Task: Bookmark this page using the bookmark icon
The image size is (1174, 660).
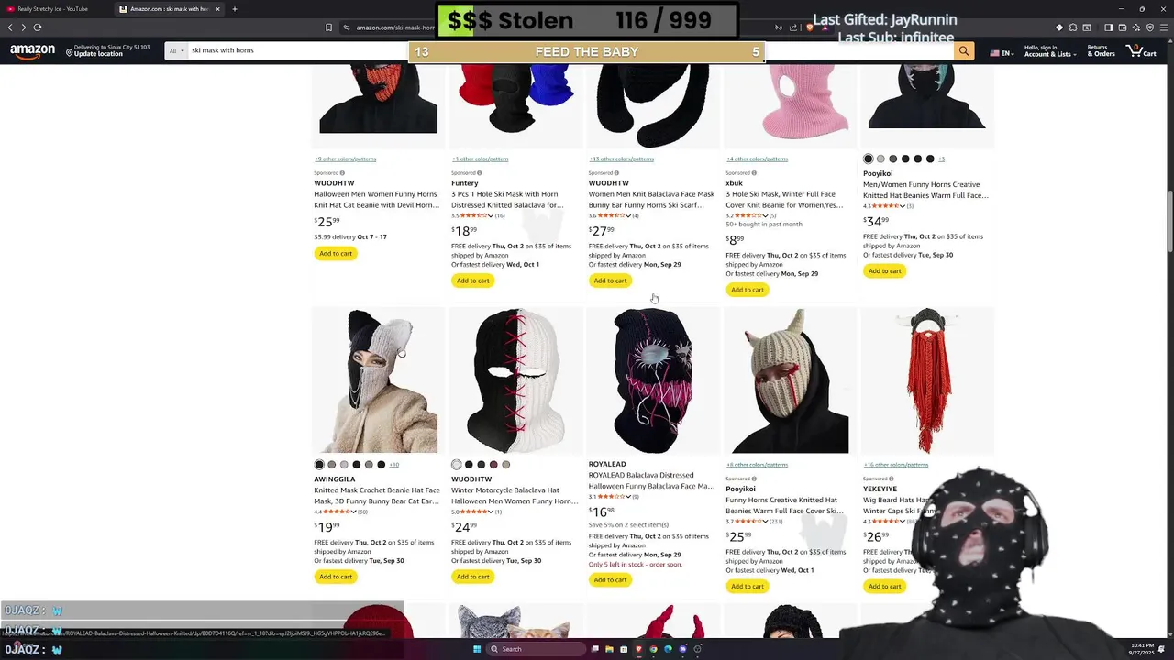Action: [328, 27]
